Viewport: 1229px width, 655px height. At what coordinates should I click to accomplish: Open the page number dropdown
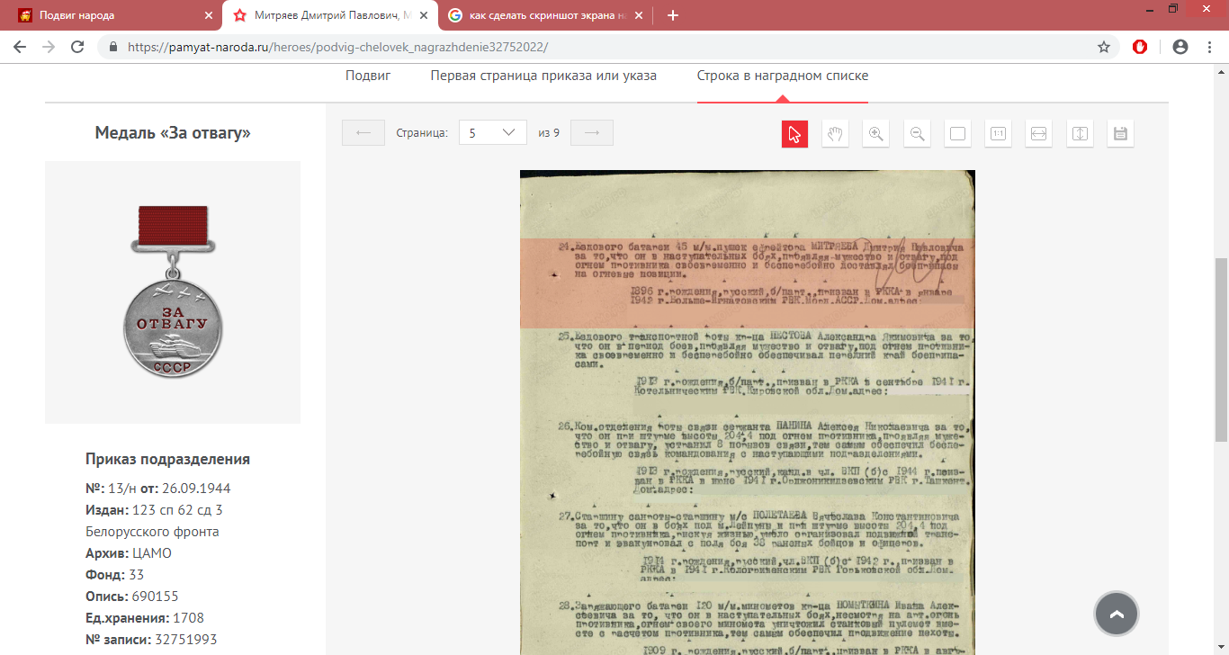pos(492,133)
